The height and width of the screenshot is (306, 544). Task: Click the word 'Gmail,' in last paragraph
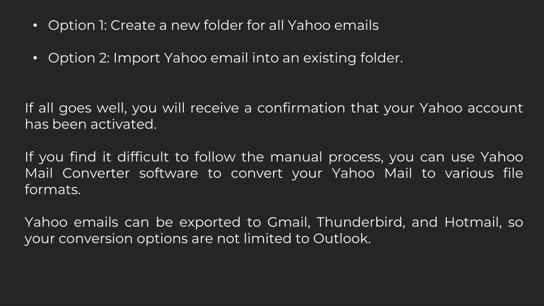288,223
